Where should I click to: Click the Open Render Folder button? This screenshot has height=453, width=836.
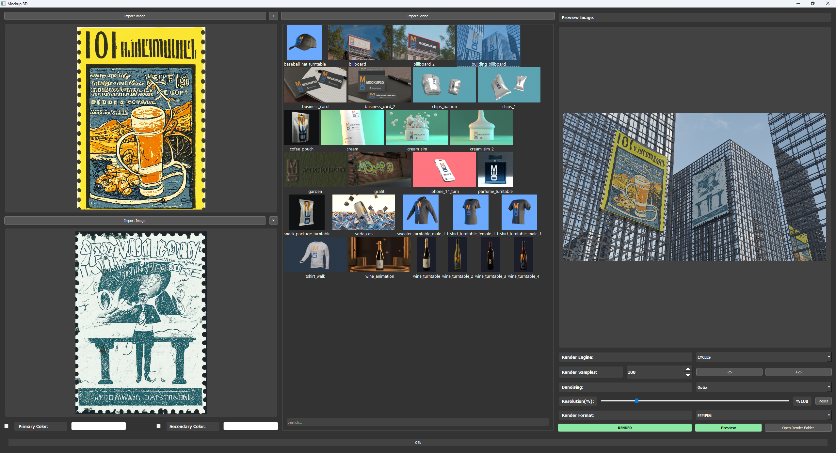[x=798, y=428]
